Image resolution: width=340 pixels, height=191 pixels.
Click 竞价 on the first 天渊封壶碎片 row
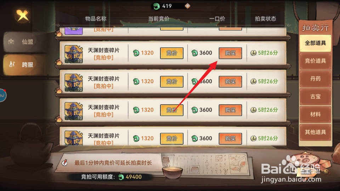[172, 53]
